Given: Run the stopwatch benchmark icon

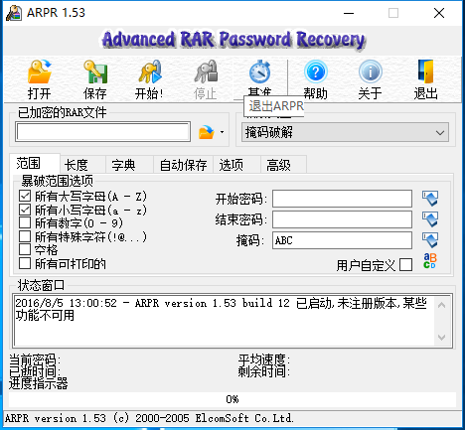Looking at the screenshot, I should (260, 77).
